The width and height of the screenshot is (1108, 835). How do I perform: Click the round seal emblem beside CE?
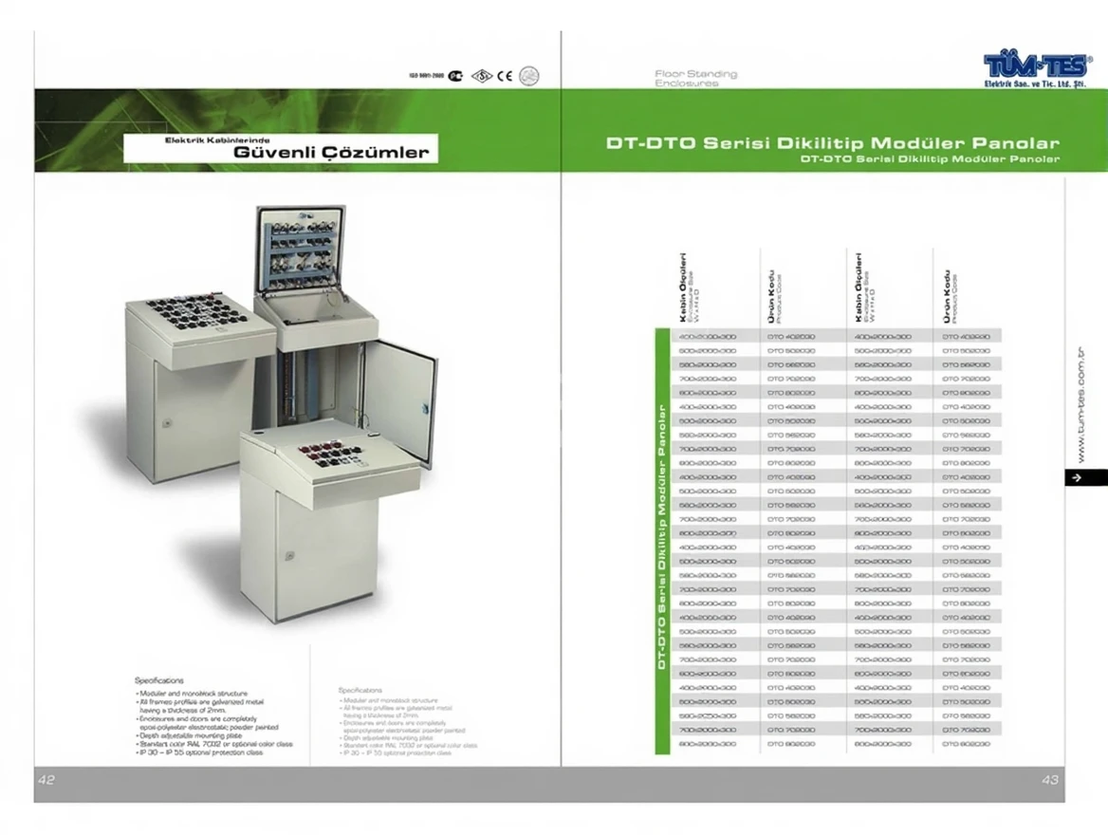click(530, 76)
